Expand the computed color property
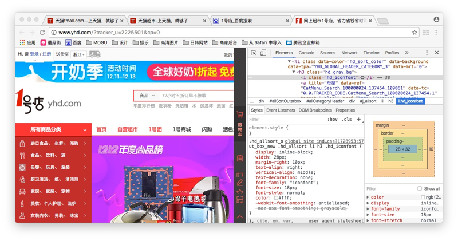 [x=368, y=197]
